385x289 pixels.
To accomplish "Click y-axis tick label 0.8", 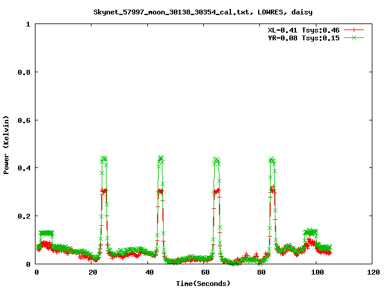I will click(24, 72).
